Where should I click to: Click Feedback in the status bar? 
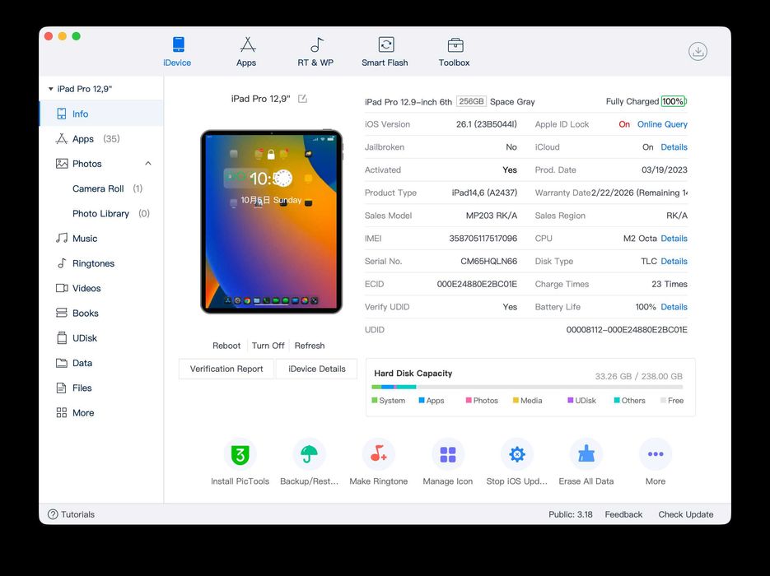click(623, 514)
